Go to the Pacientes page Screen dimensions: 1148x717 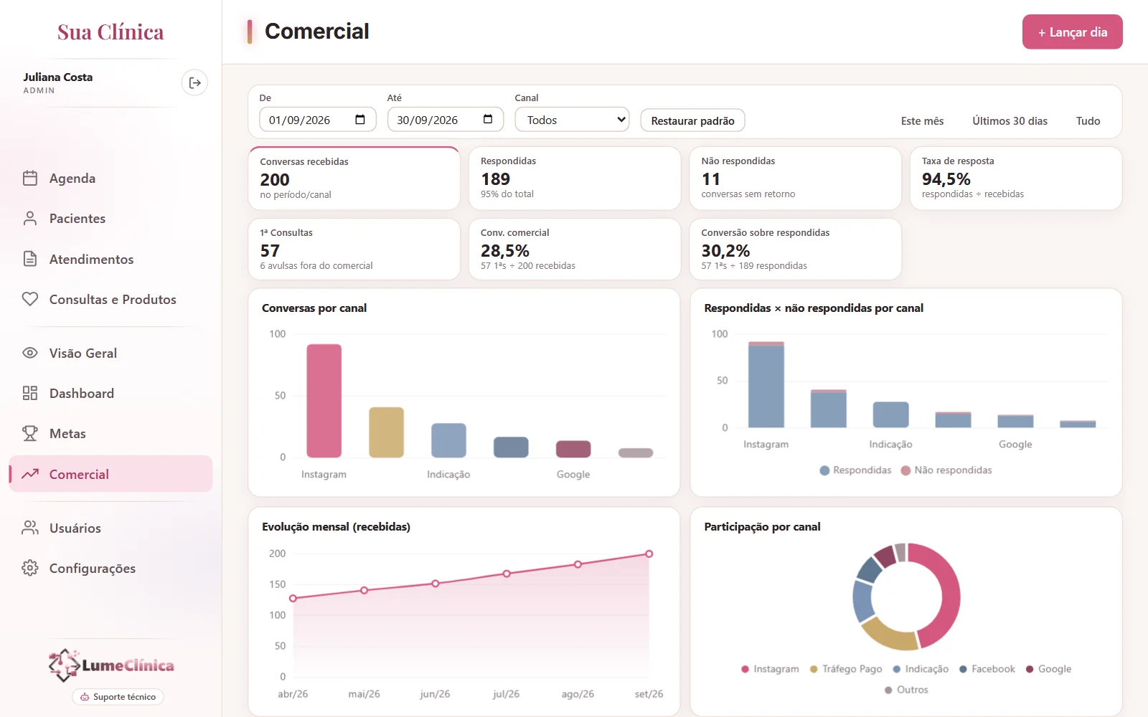pyautogui.click(x=77, y=218)
